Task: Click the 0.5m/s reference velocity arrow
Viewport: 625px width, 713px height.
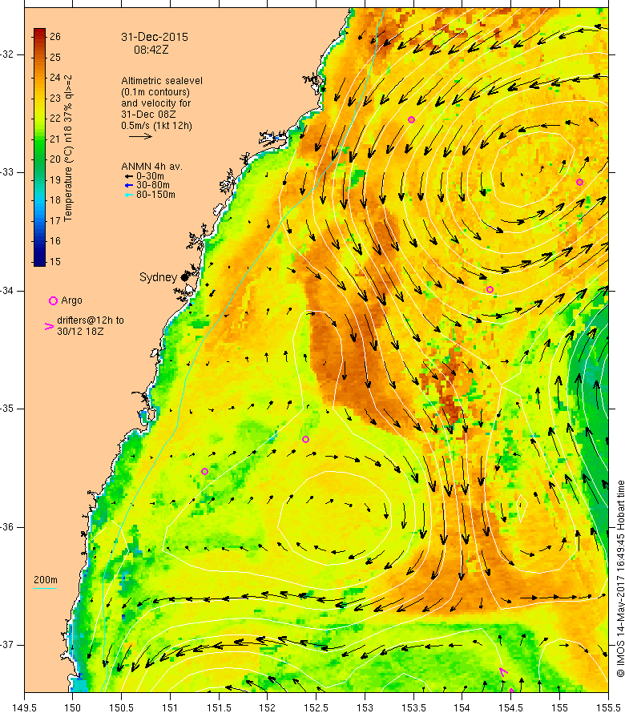Action: click(x=140, y=136)
